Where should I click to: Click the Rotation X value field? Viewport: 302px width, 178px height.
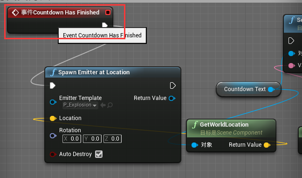pyautogui.click(x=72, y=139)
